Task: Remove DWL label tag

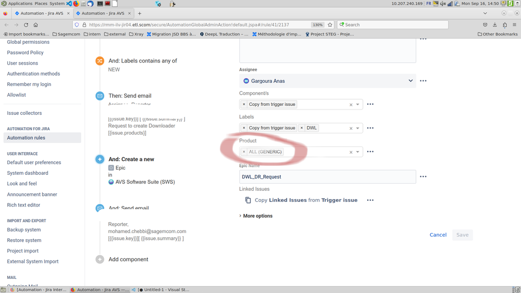Action: click(302, 128)
